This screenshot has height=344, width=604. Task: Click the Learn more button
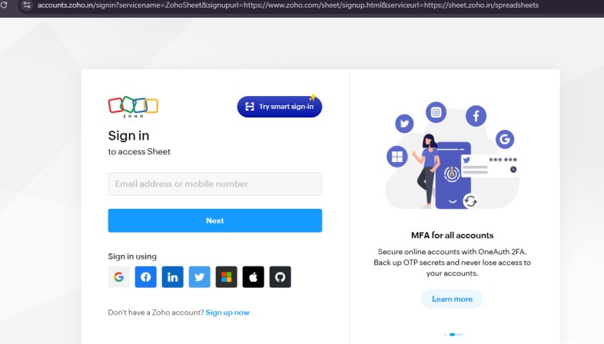452,299
